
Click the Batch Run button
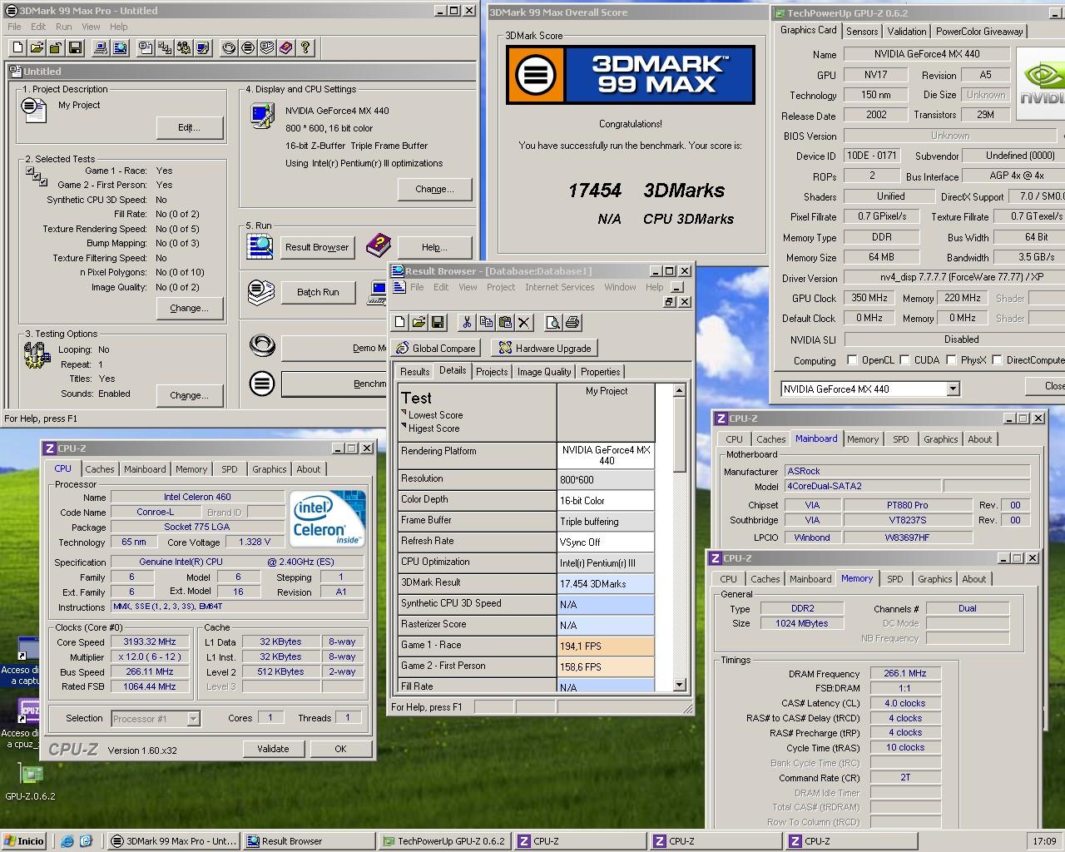(318, 292)
